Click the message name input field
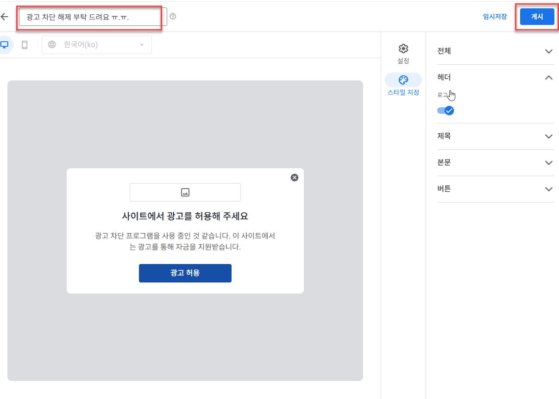Screen dimensions: 559x399 (93, 17)
